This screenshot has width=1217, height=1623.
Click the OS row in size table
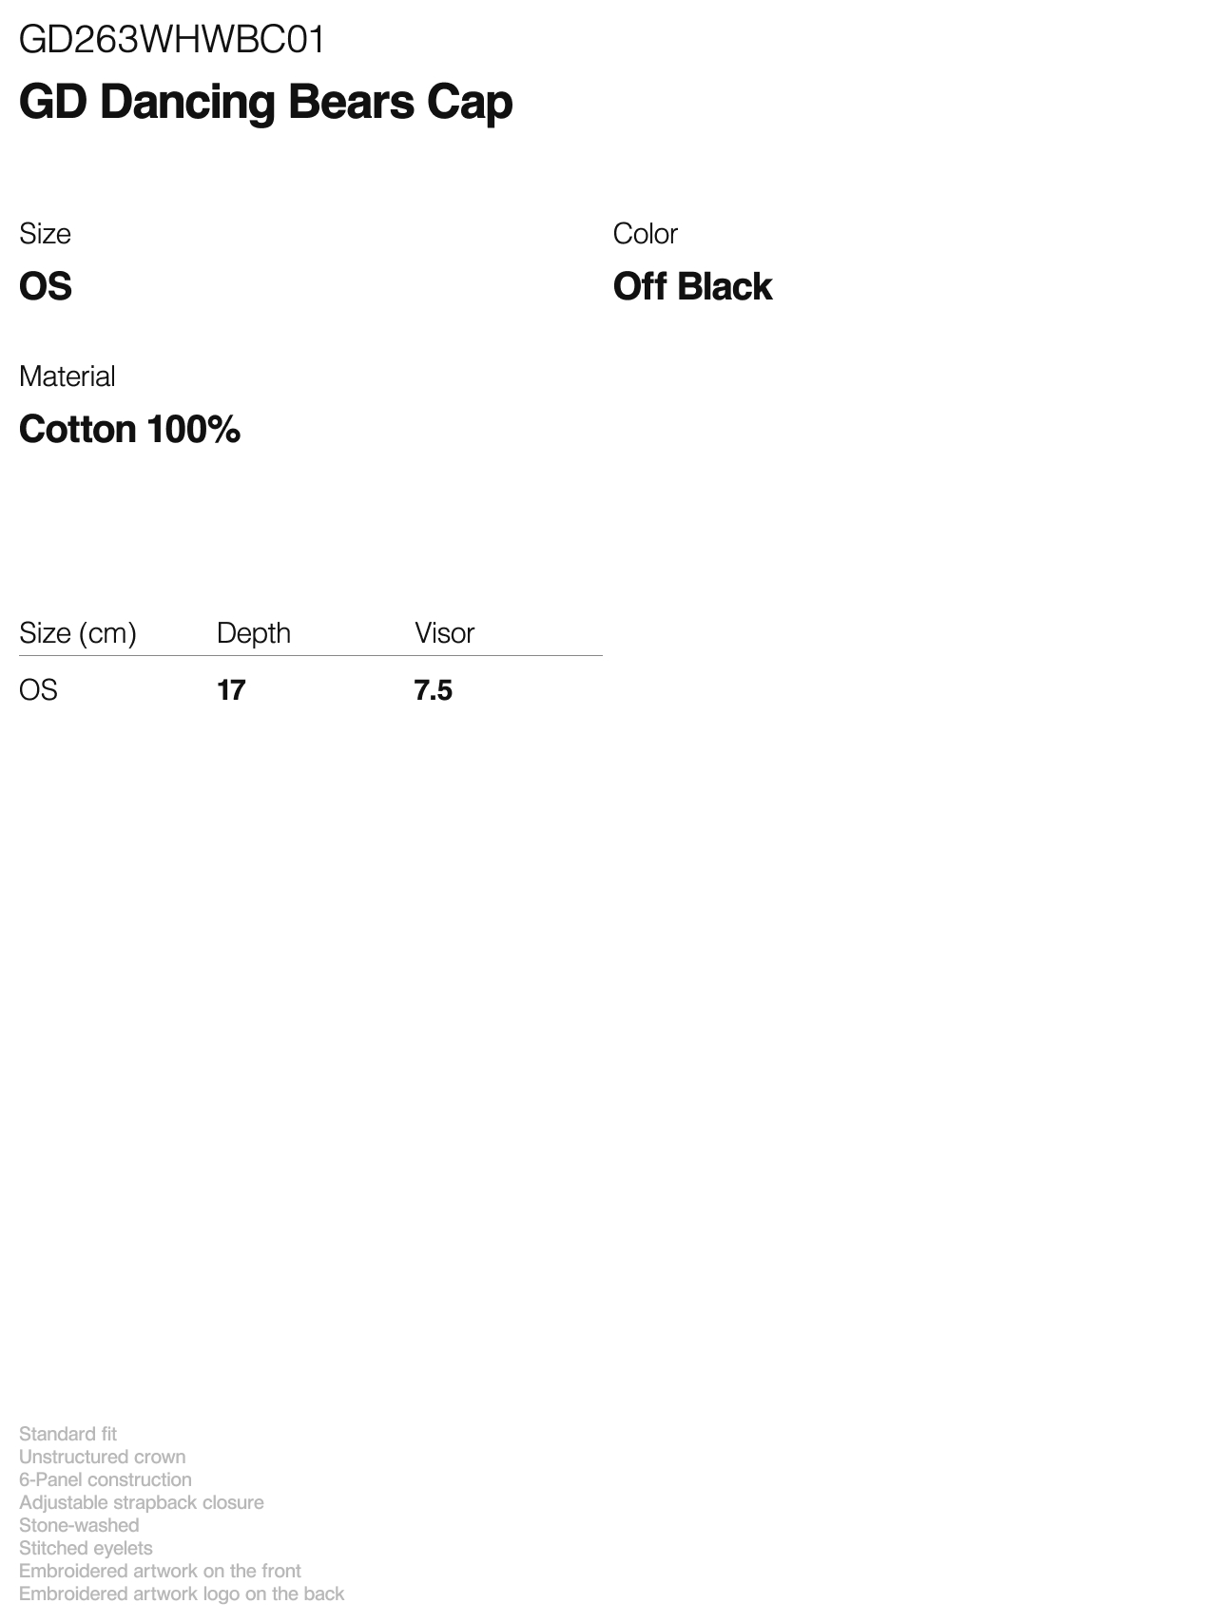[311, 690]
